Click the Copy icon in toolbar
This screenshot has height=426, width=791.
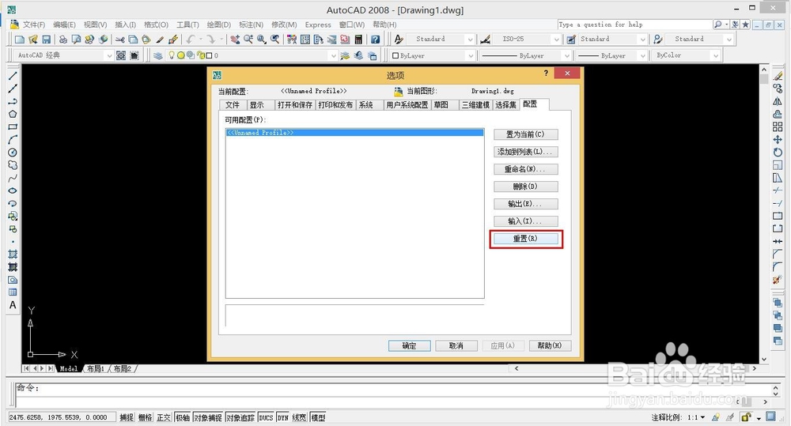click(133, 40)
